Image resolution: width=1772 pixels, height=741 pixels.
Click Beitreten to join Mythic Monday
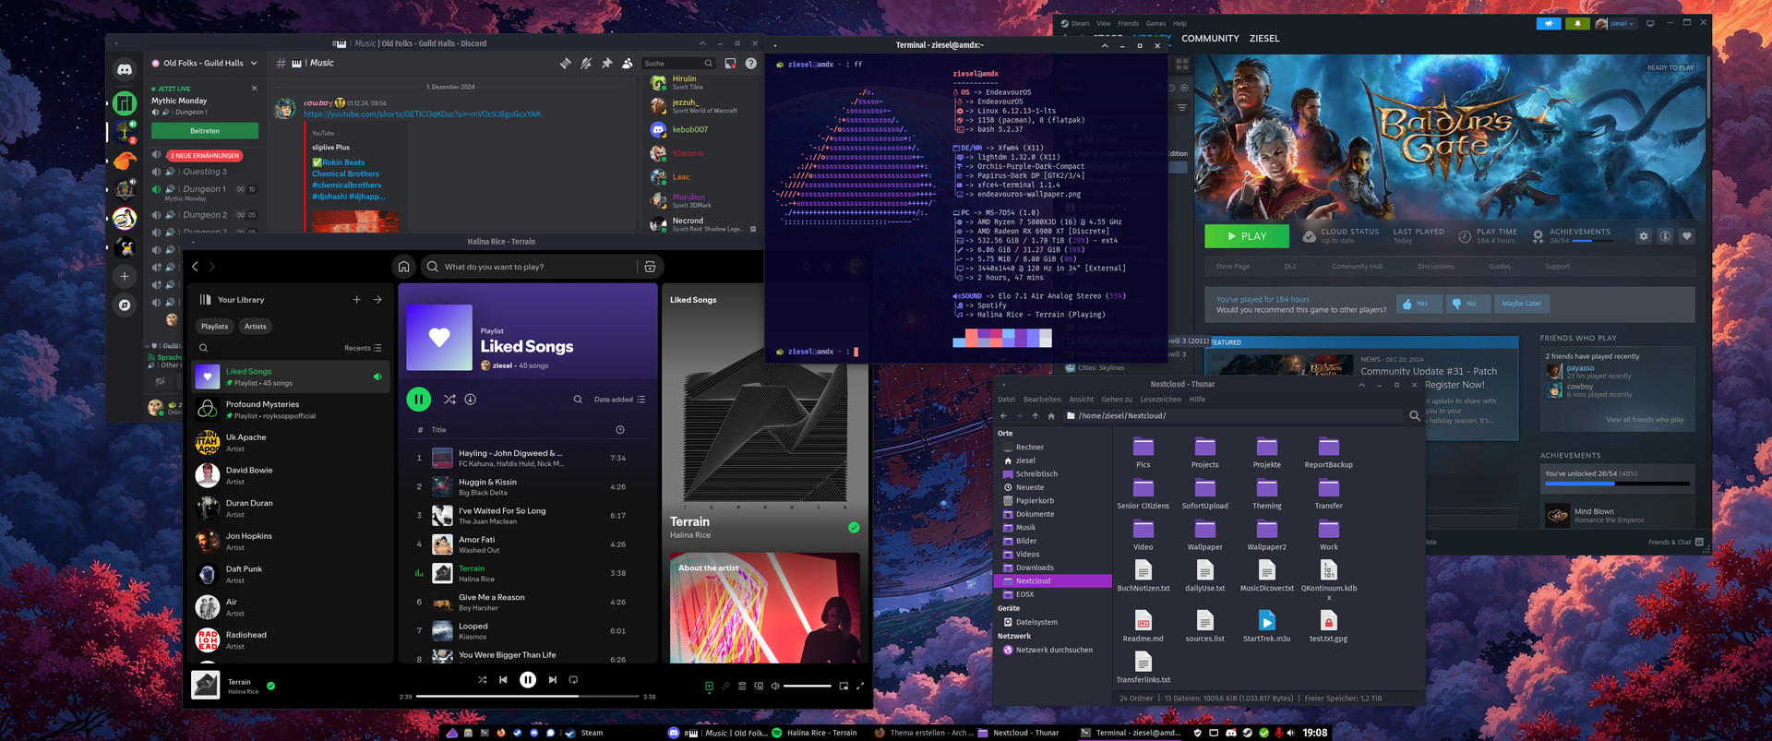coord(205,131)
